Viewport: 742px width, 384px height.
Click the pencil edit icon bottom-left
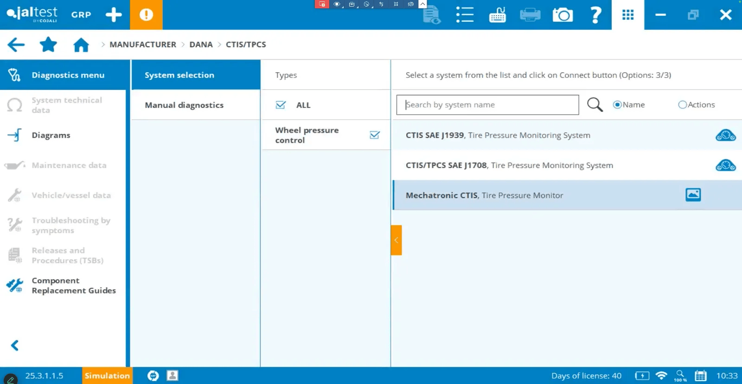coord(10,379)
